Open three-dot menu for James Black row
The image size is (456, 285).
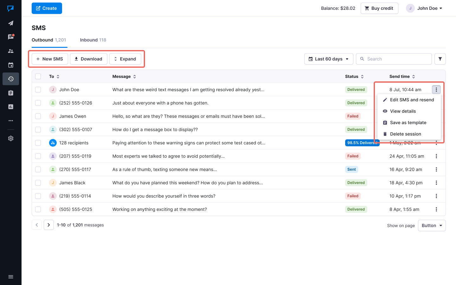click(436, 183)
